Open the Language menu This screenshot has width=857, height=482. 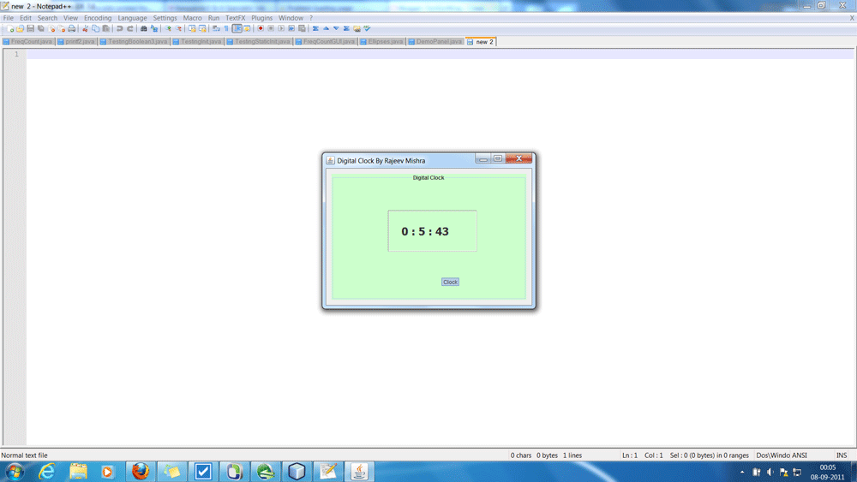(x=132, y=18)
